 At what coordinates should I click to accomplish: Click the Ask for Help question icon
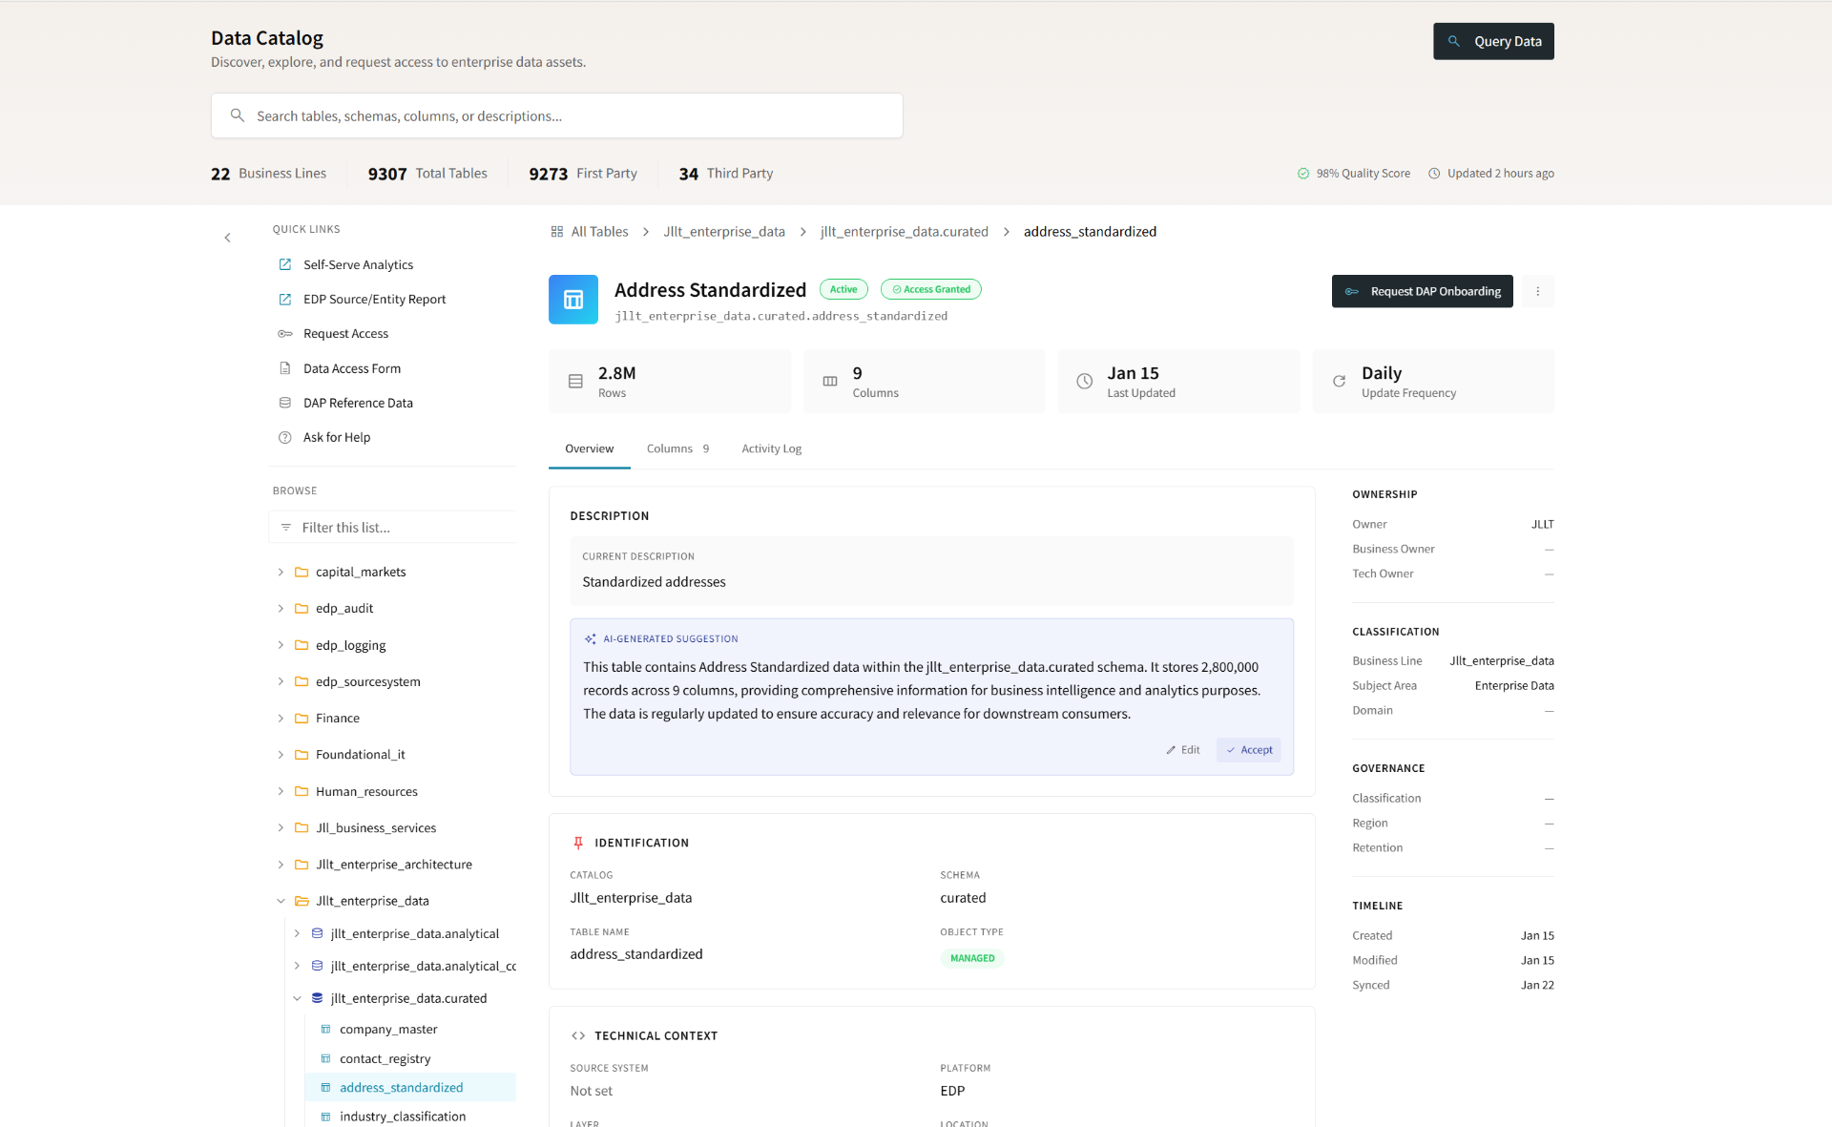coord(284,437)
